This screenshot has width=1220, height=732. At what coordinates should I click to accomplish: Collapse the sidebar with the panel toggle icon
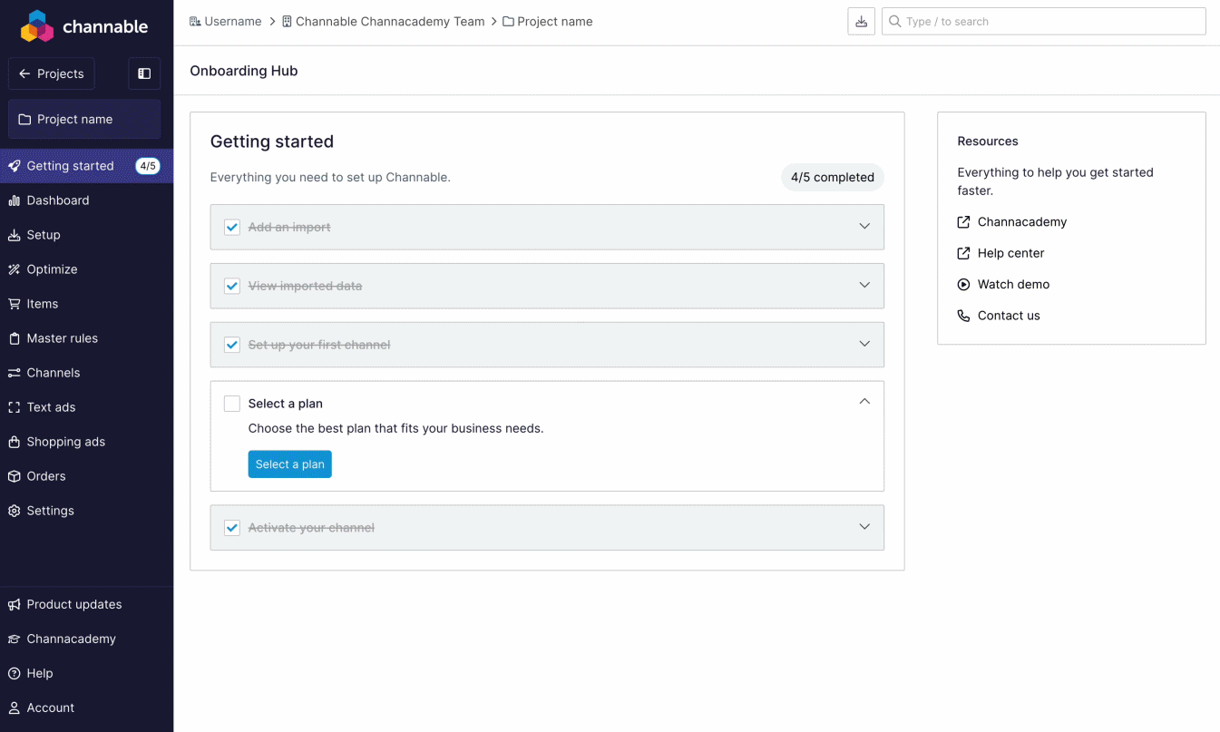tap(144, 73)
